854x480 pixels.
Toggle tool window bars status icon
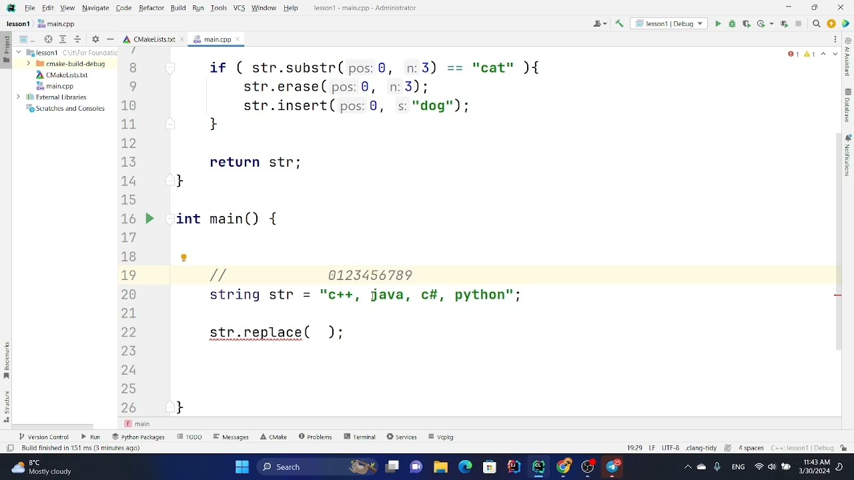pyautogui.click(x=10, y=448)
